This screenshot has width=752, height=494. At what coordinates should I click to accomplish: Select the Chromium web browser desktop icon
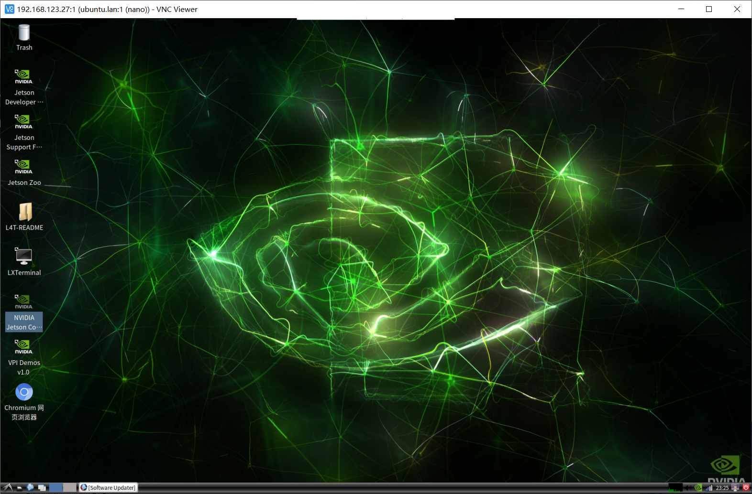tap(24, 402)
